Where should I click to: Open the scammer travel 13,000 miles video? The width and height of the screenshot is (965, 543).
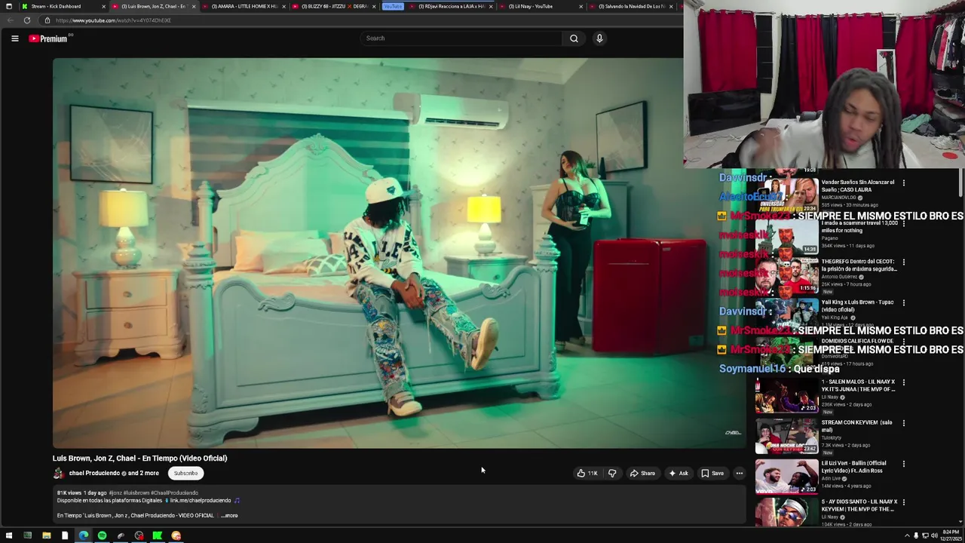[787, 235]
